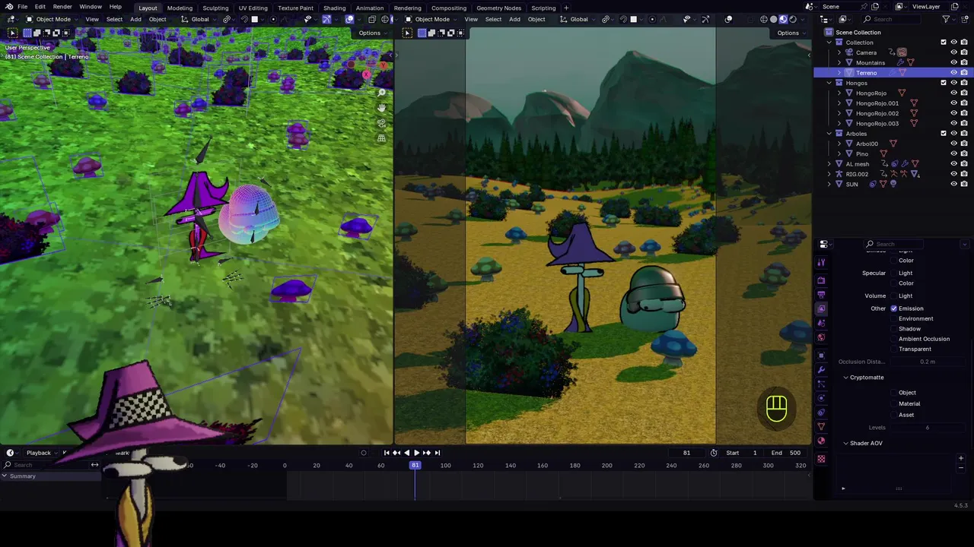Open the Particles properties tab

click(x=821, y=384)
